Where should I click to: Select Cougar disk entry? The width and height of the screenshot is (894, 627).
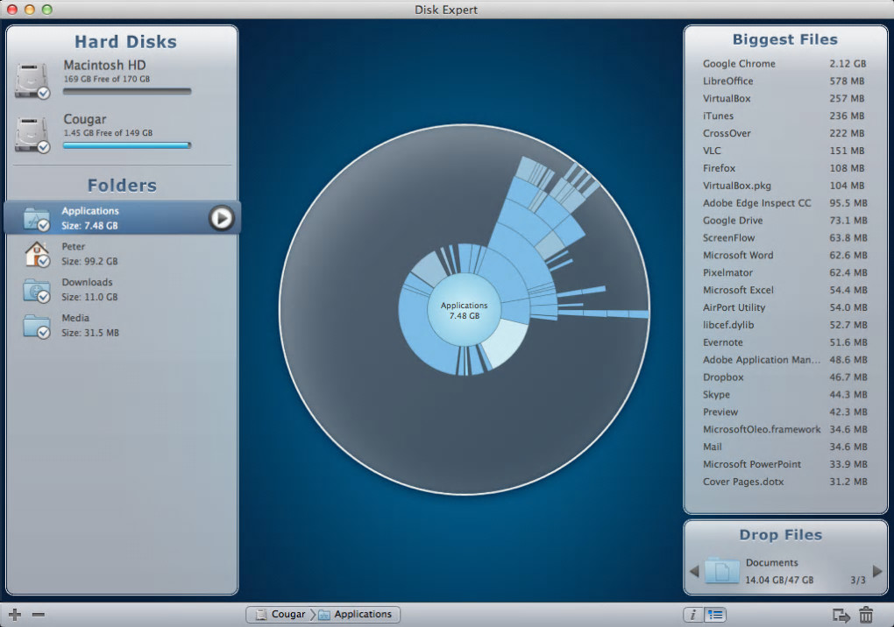pos(122,134)
